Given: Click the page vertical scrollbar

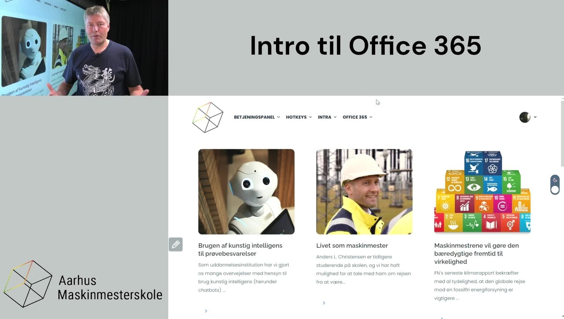Looking at the screenshot, I should tap(562, 133).
